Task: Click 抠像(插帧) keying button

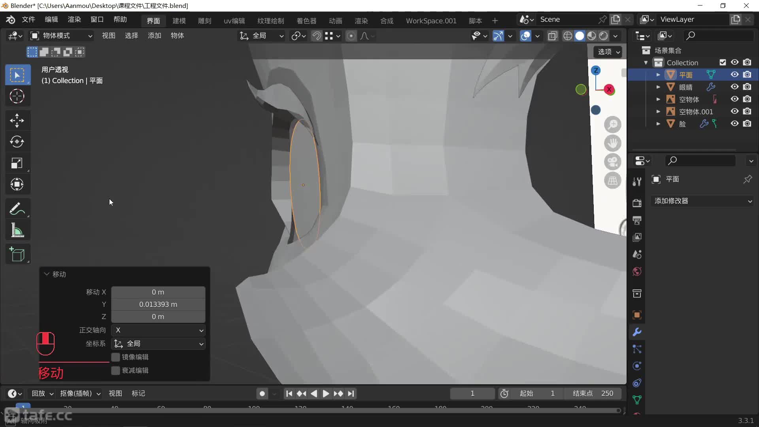Action: coord(80,393)
